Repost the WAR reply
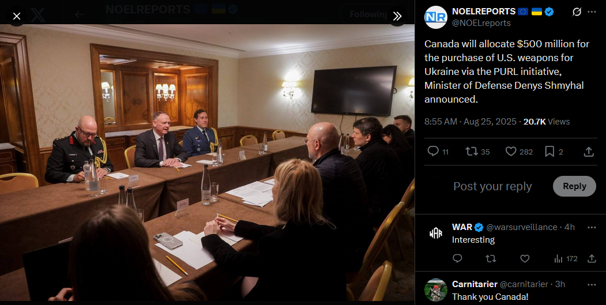Image resolution: width=606 pixels, height=305 pixels. click(491, 259)
